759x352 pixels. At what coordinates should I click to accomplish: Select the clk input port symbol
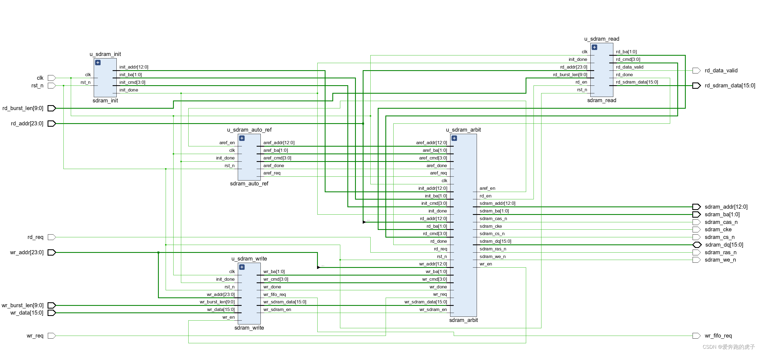(x=52, y=78)
